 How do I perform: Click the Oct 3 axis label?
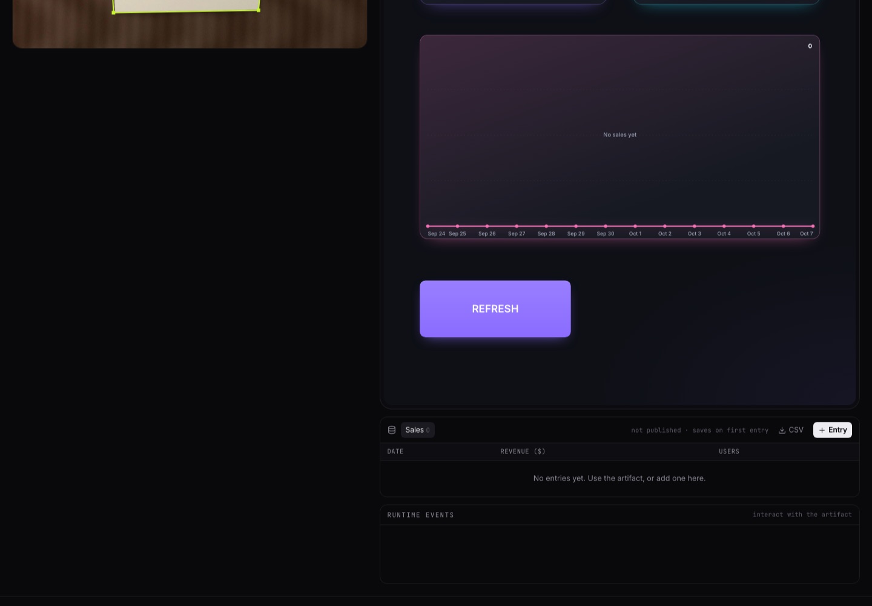tap(695, 234)
